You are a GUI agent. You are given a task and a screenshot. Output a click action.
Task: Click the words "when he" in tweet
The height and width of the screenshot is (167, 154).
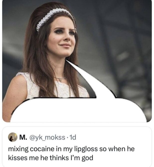click(122, 149)
